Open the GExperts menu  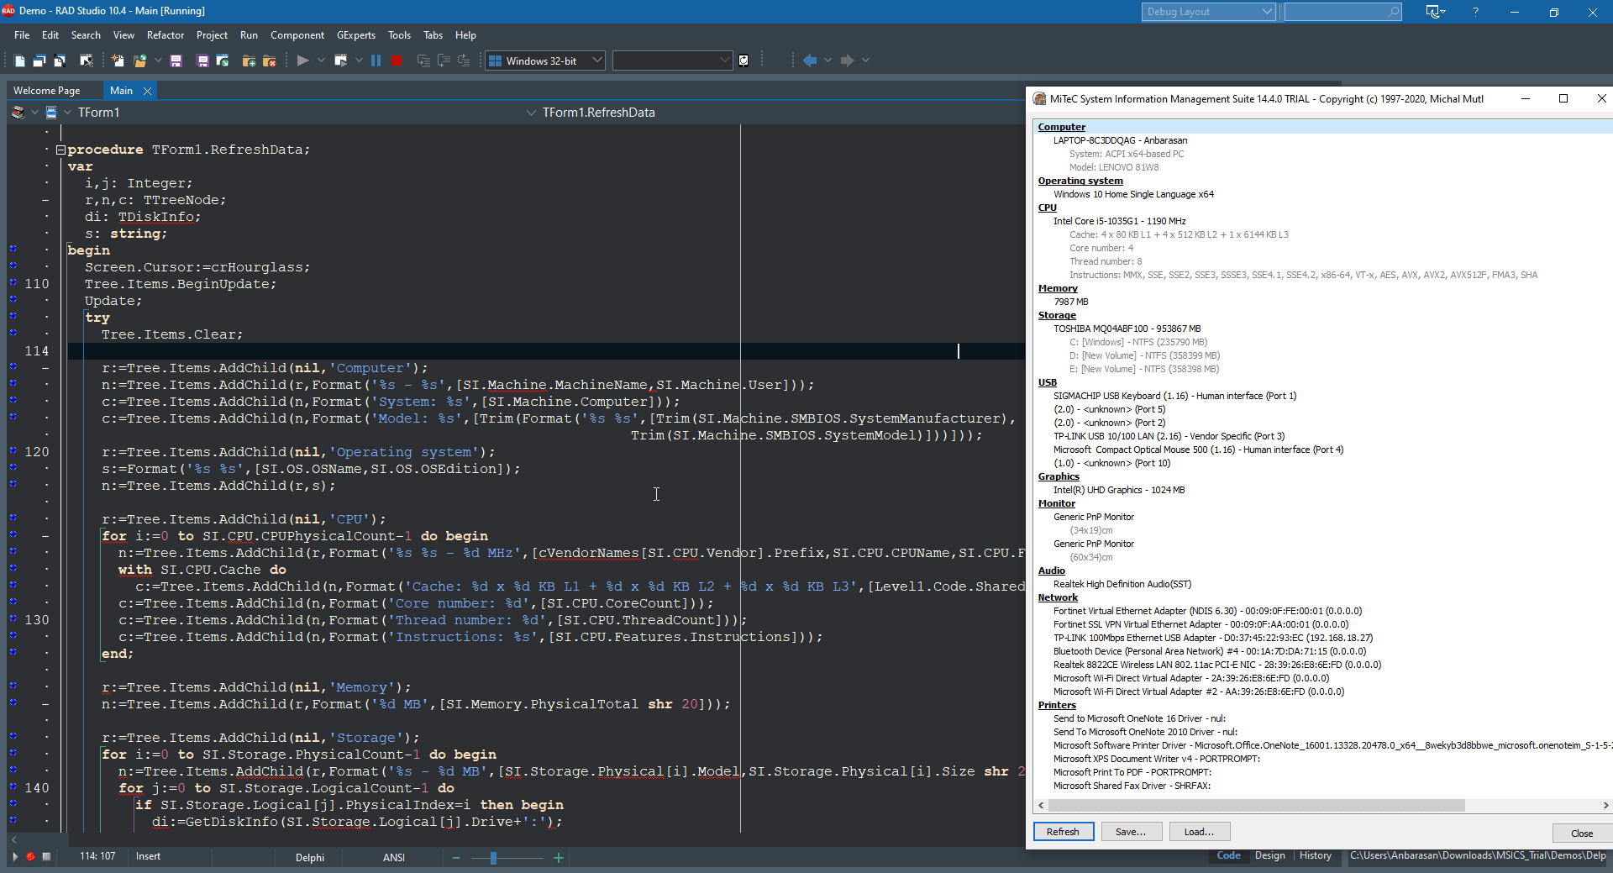click(x=356, y=35)
